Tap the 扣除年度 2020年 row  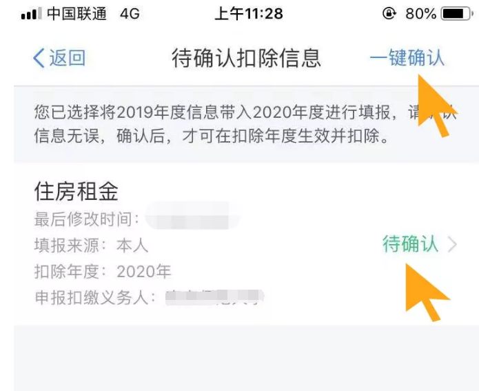(x=103, y=272)
